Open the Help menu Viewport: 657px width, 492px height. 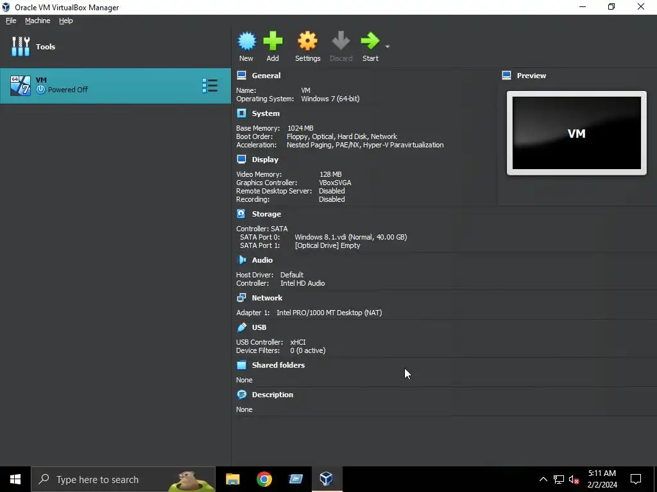[x=66, y=20]
